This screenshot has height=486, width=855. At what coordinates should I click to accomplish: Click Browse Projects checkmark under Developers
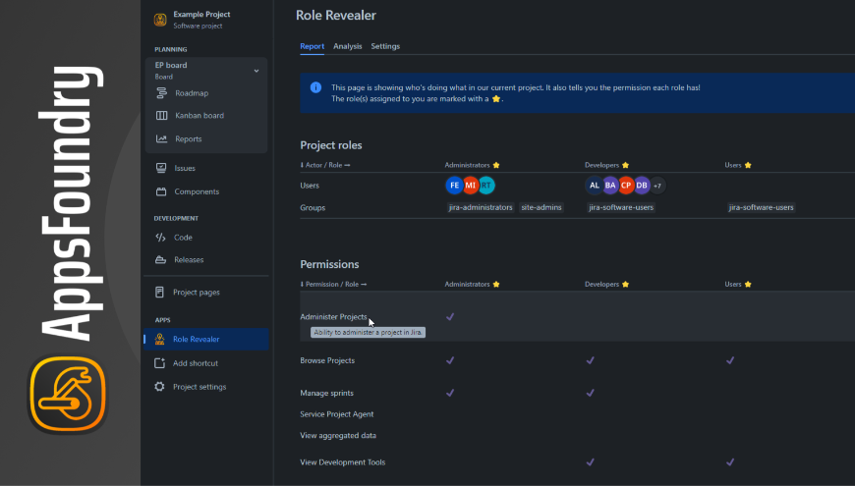pos(591,360)
